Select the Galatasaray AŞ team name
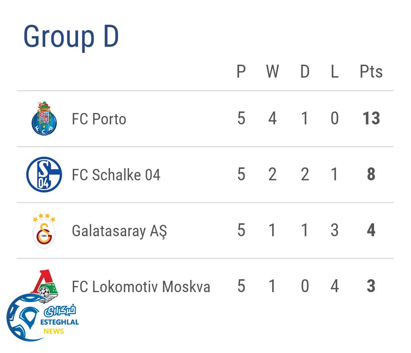Screen dimensions: 411x353 [119, 231]
